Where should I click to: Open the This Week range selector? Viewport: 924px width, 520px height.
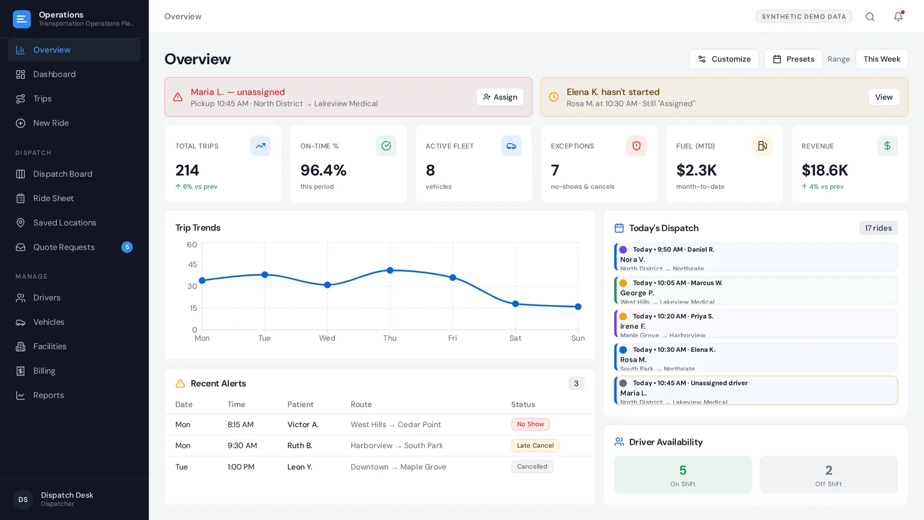[882, 59]
